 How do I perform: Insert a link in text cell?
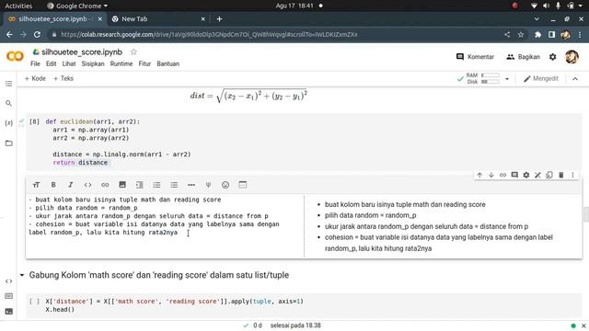point(105,185)
